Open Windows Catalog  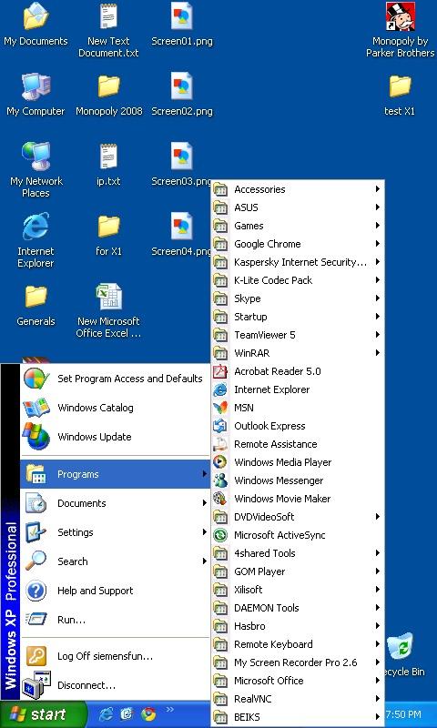point(116,408)
